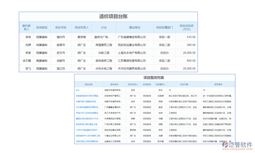Open the 哈西接待中心防水维修工程 link
Screen dimensions: 255x153
coord(87,135)
